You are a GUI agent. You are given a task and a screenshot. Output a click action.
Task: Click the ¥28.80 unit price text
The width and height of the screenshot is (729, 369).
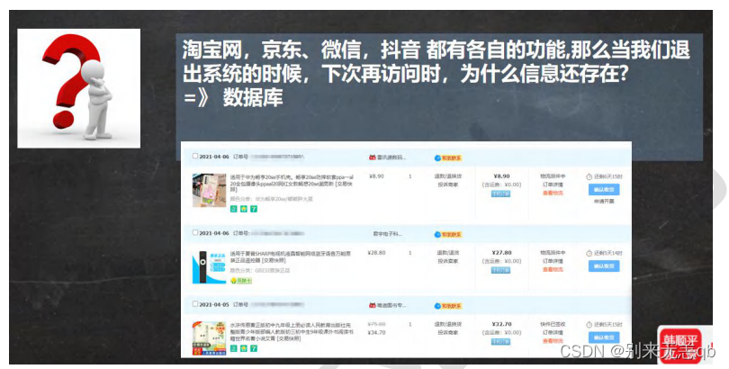pos(375,253)
